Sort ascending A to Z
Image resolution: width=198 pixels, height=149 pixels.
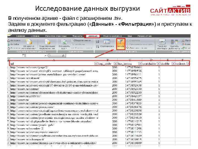[x=98, y=42]
